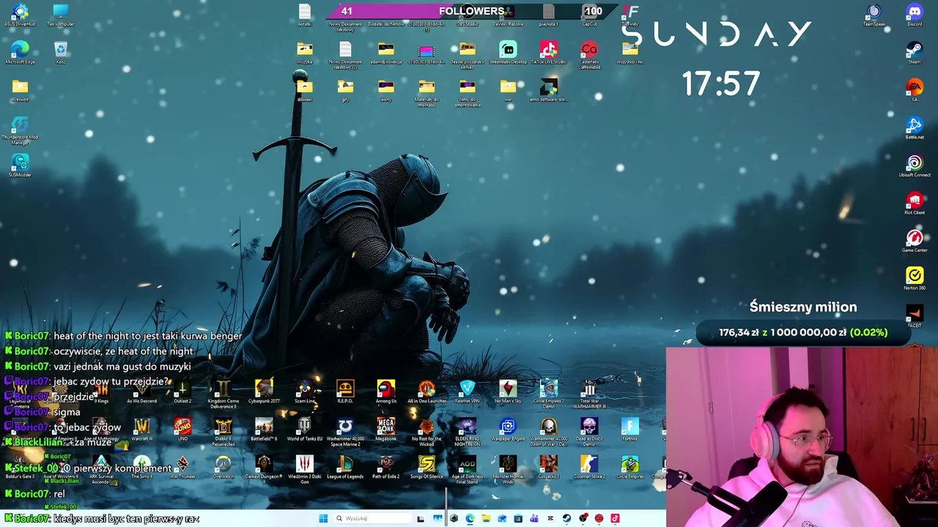Image resolution: width=938 pixels, height=527 pixels.
Task: Launch Monster Hunter Wilds shortcut
Action: tap(508, 468)
